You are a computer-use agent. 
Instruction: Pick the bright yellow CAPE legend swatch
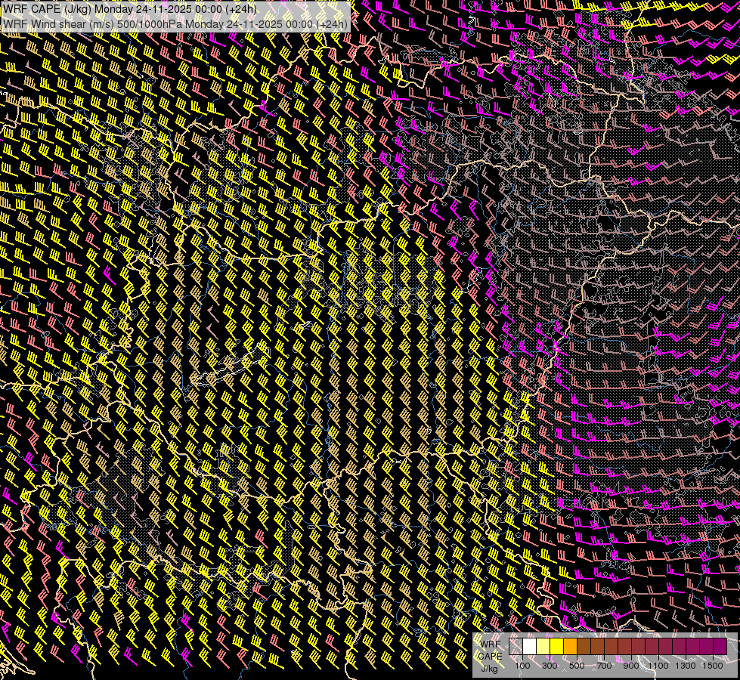tap(557, 647)
